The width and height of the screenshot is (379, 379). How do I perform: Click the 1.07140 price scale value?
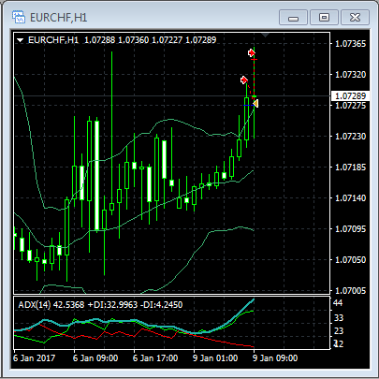click(350, 198)
